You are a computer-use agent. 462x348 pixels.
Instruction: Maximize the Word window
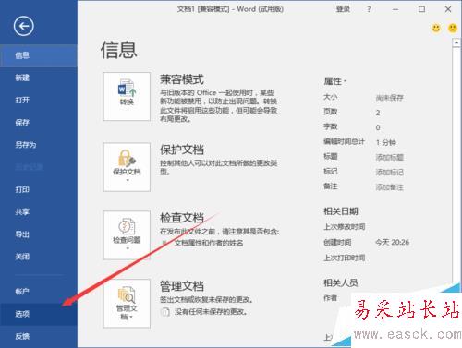tap(421, 9)
